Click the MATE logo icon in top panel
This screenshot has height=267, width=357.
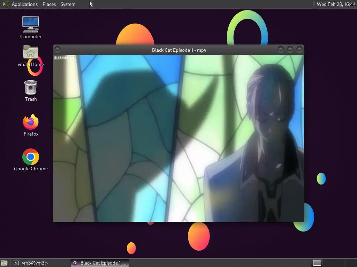point(6,4)
